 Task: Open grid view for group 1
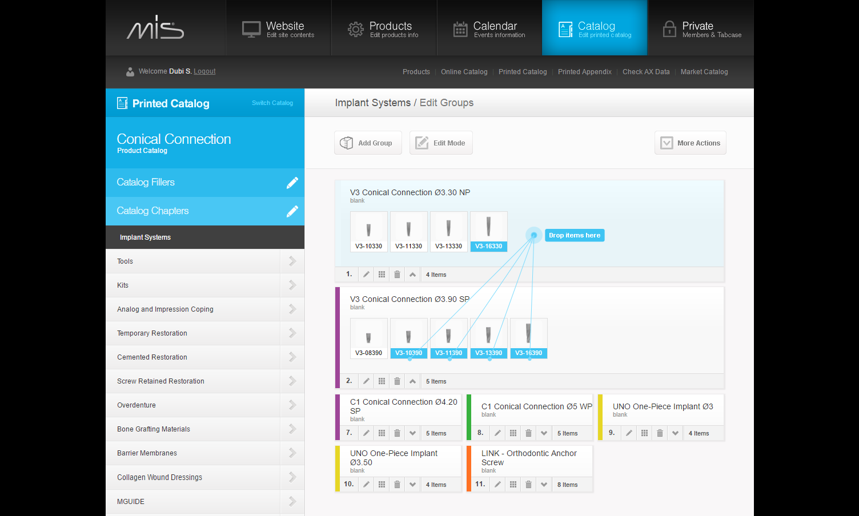click(382, 275)
